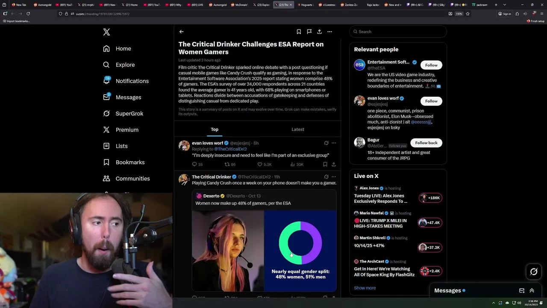The width and height of the screenshot is (547, 308).
Task: Open the browser application menu
Action: click(542, 14)
